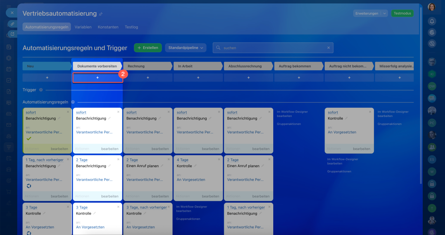This screenshot has width=445, height=235.
Task: Open notifications bell in the right panel
Action: (432, 21)
